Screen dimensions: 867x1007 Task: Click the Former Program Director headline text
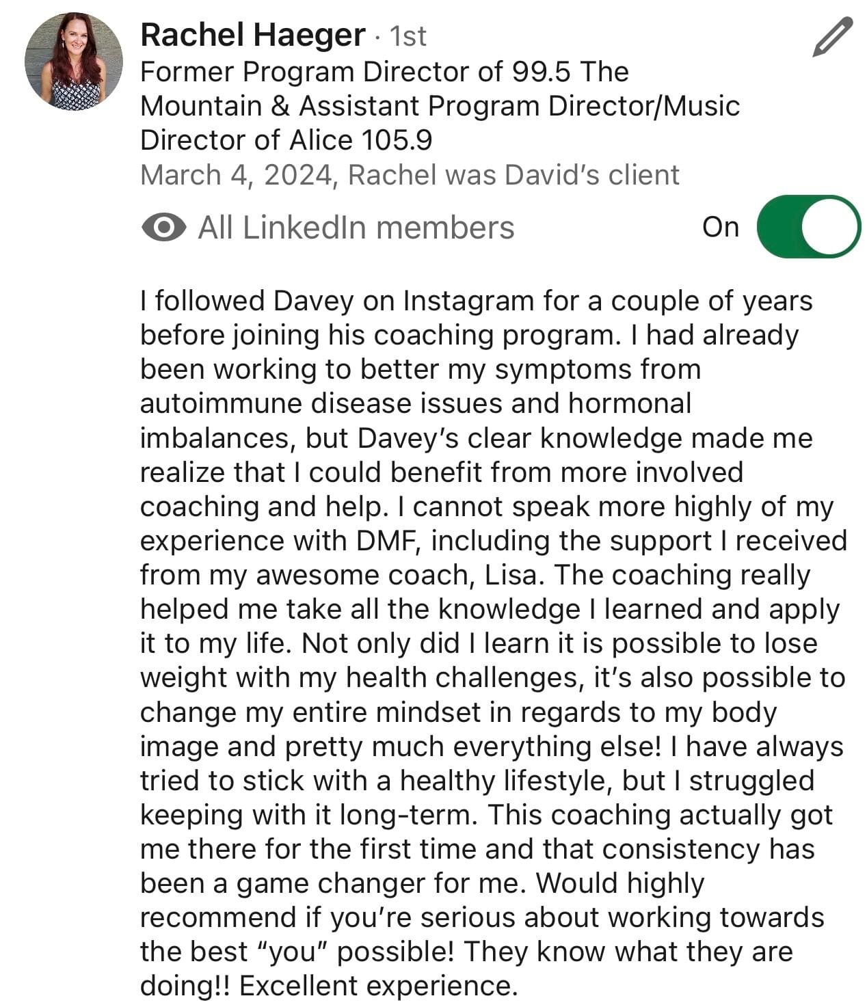(440, 106)
